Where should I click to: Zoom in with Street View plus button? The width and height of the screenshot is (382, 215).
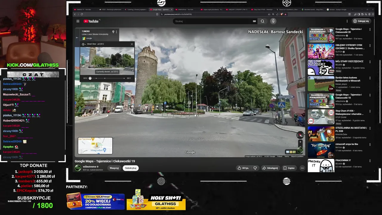coord(300,142)
